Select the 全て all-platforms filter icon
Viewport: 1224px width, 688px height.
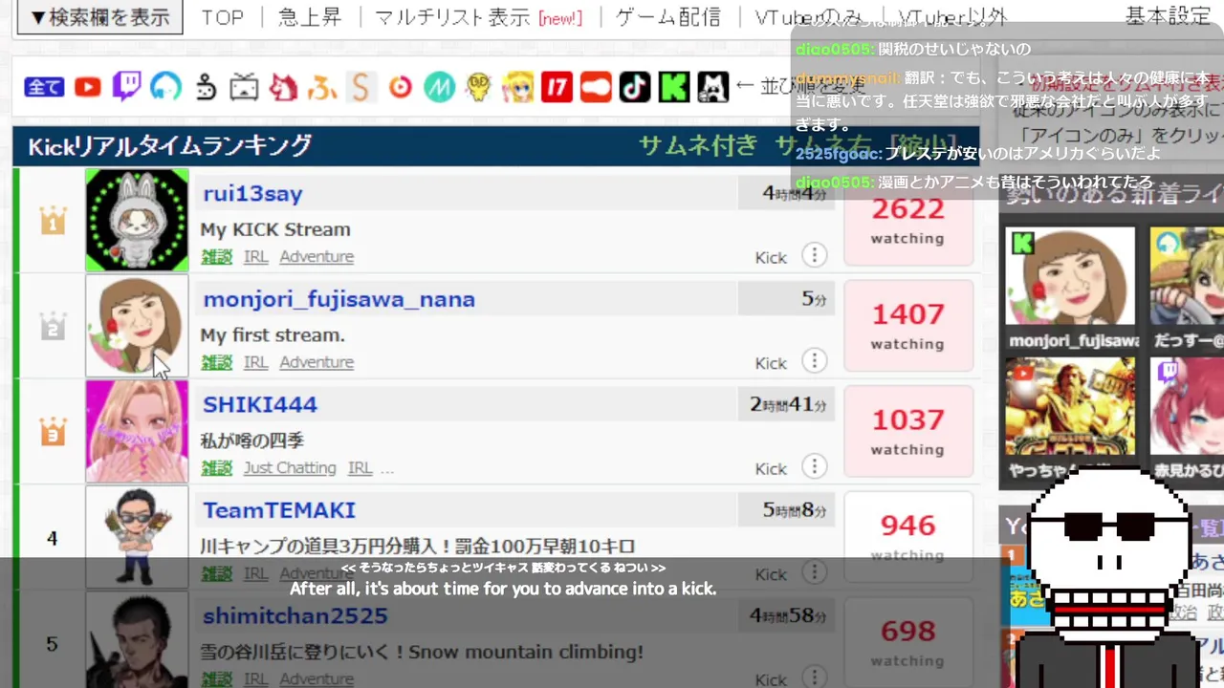(44, 88)
